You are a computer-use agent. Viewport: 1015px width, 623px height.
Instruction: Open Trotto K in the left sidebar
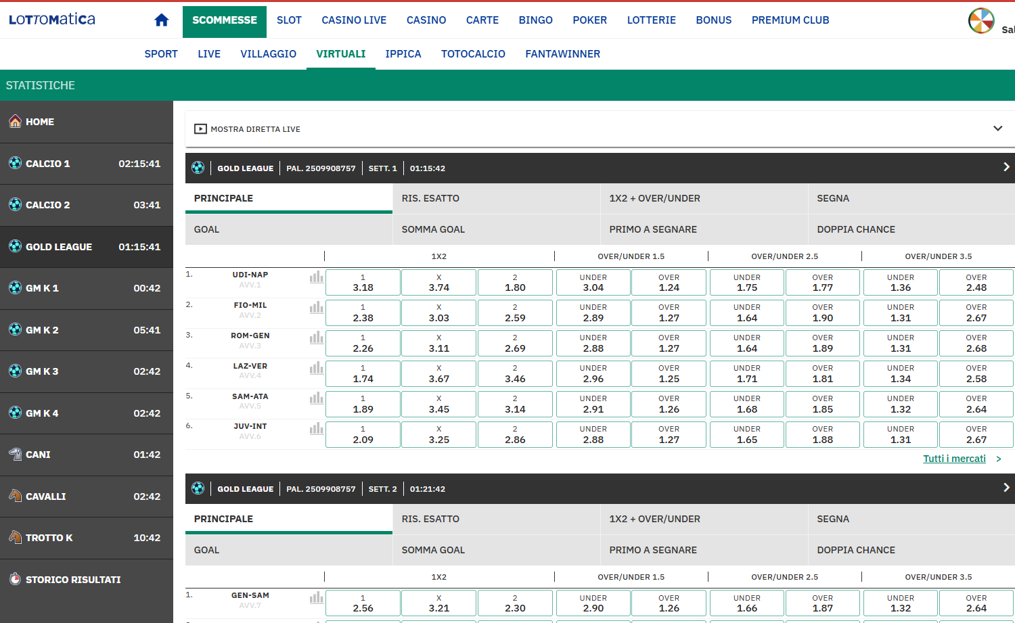coord(49,538)
